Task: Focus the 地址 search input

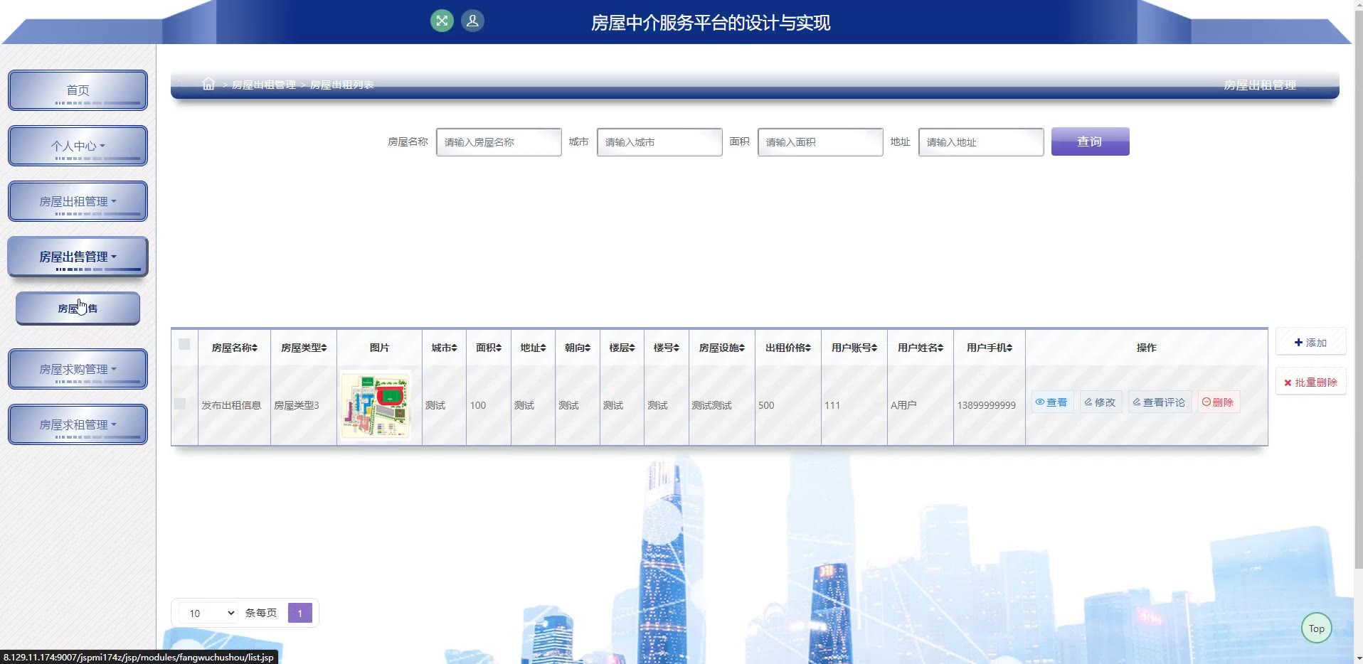Action: [981, 142]
